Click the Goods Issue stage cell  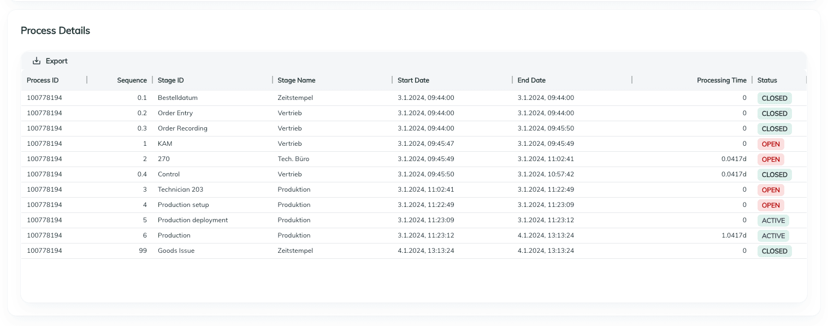176,251
